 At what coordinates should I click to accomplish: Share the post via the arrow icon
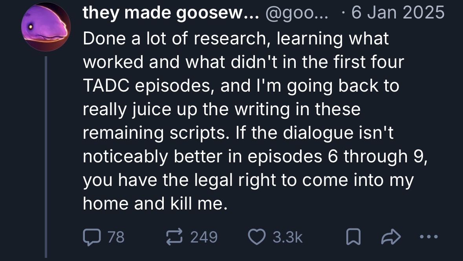click(x=391, y=237)
